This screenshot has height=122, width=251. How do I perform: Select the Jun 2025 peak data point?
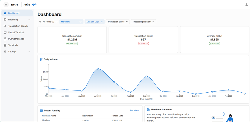coord(98,69)
